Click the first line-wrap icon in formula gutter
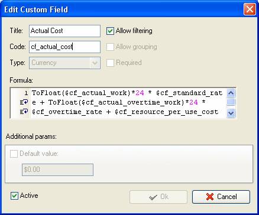Viewport: 259px width, 215px height. point(24,102)
